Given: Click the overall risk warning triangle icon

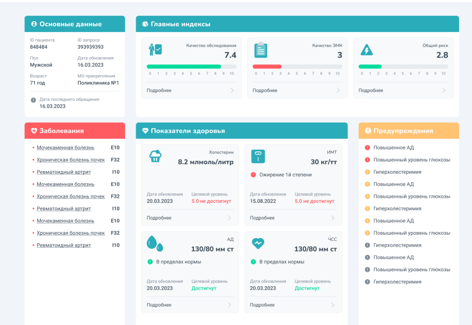Looking at the screenshot, I should (366, 50).
